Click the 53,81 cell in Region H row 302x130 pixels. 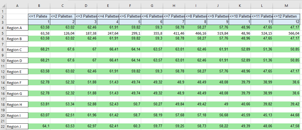[39, 104]
